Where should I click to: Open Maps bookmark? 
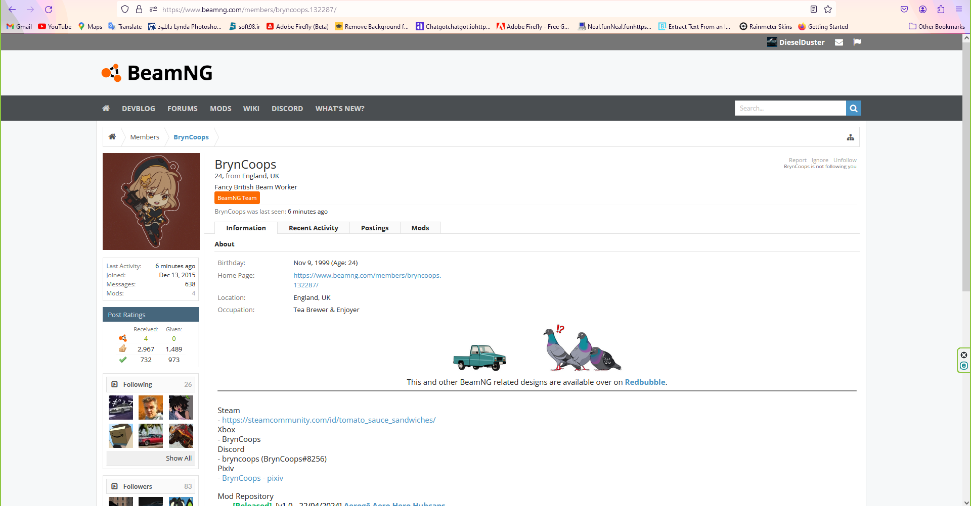[x=90, y=27]
